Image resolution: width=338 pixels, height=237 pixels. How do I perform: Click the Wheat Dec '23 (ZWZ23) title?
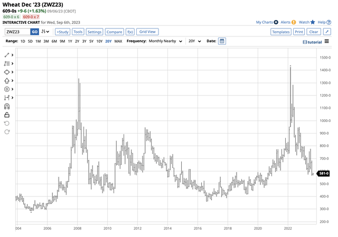click(33, 5)
